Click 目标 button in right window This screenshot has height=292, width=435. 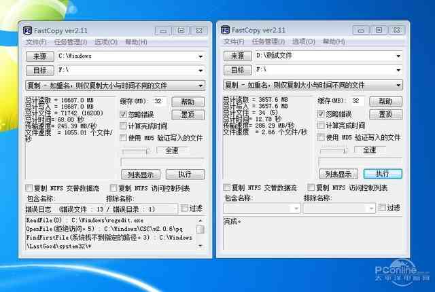(x=238, y=70)
